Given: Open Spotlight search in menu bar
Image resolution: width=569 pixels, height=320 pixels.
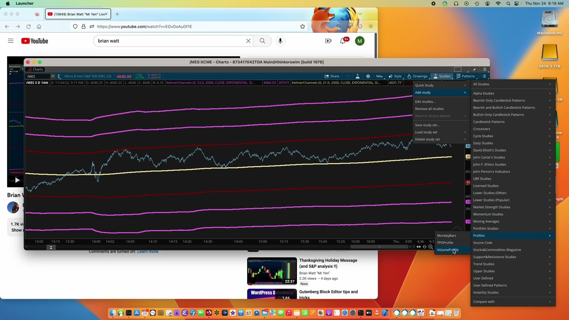Looking at the screenshot, I should pos(509,4).
